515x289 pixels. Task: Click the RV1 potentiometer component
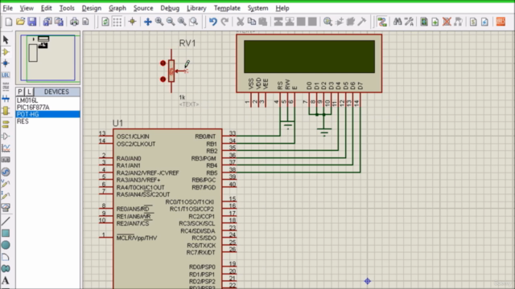[x=171, y=71]
